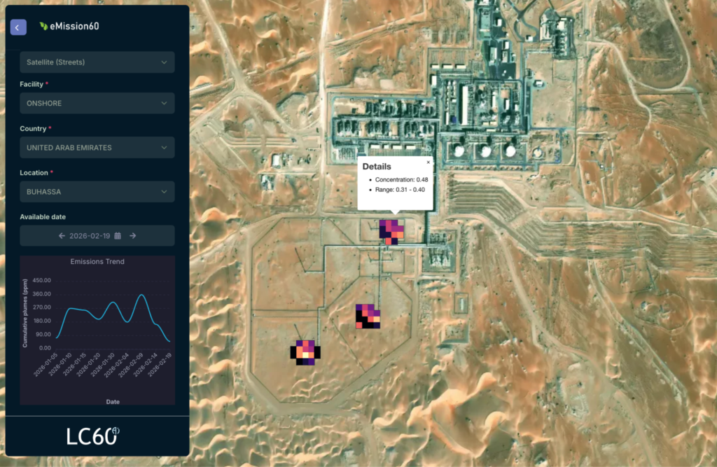Click the eMission60 leaf logo
The image size is (717, 467).
(x=43, y=26)
